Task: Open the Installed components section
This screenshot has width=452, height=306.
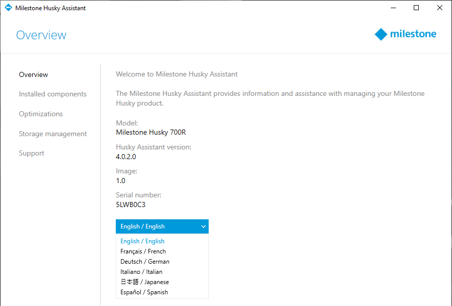Action: tap(53, 94)
